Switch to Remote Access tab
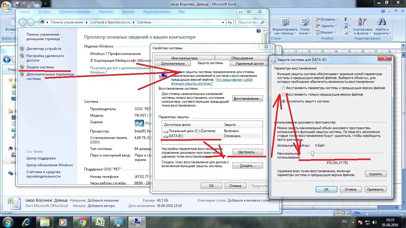The width and height of the screenshot is (406, 228). [250, 64]
